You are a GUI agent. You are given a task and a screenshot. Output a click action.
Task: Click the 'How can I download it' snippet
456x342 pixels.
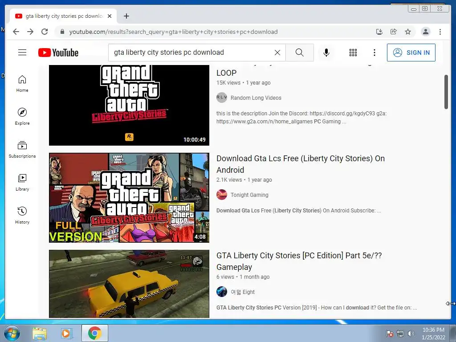click(317, 308)
